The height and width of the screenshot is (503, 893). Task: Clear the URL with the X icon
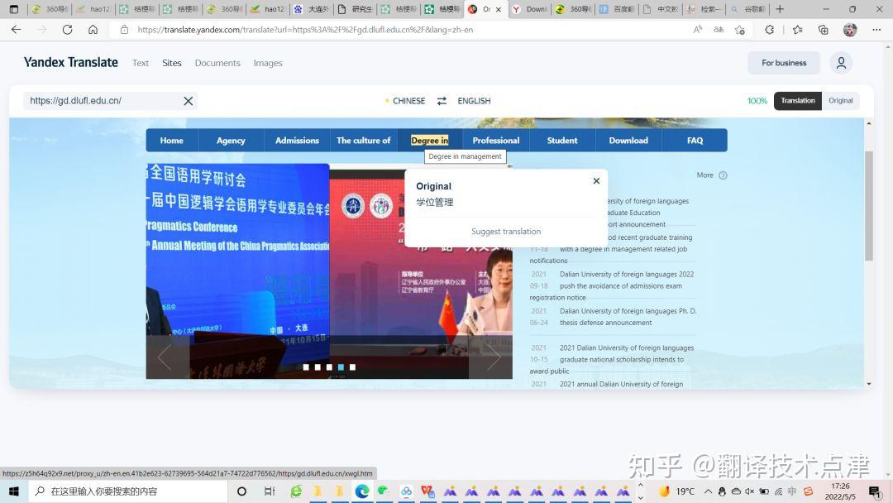[188, 100]
